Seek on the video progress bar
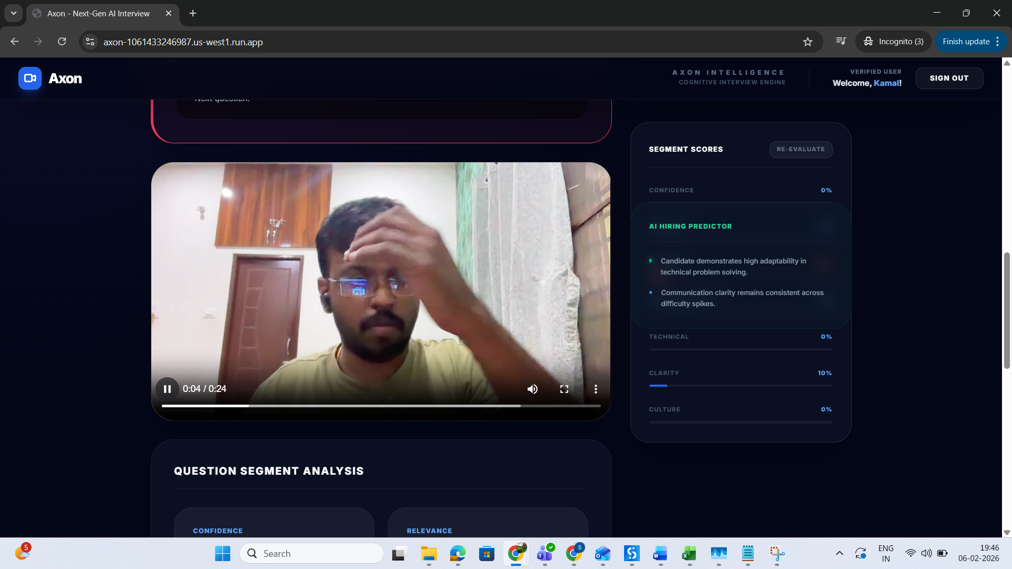 [x=381, y=406]
